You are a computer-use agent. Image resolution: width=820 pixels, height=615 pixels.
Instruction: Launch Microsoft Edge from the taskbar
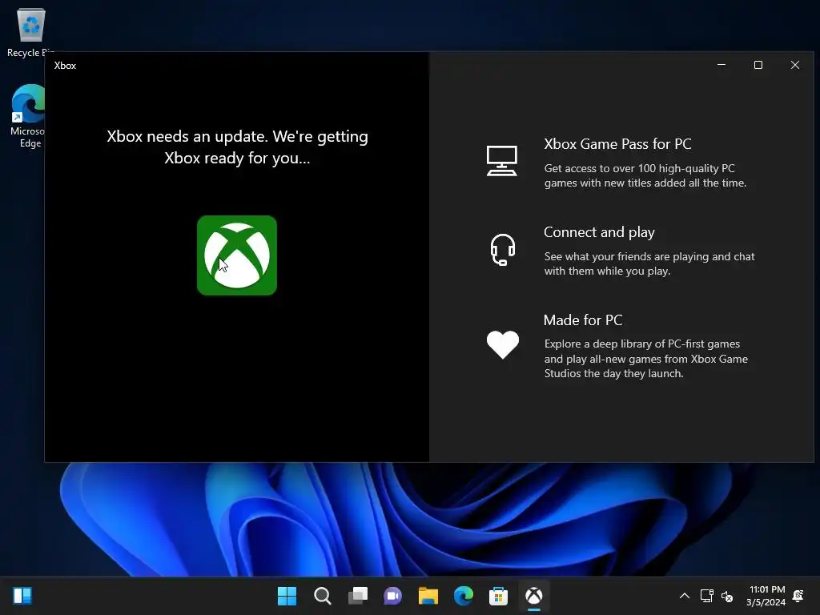click(x=464, y=596)
